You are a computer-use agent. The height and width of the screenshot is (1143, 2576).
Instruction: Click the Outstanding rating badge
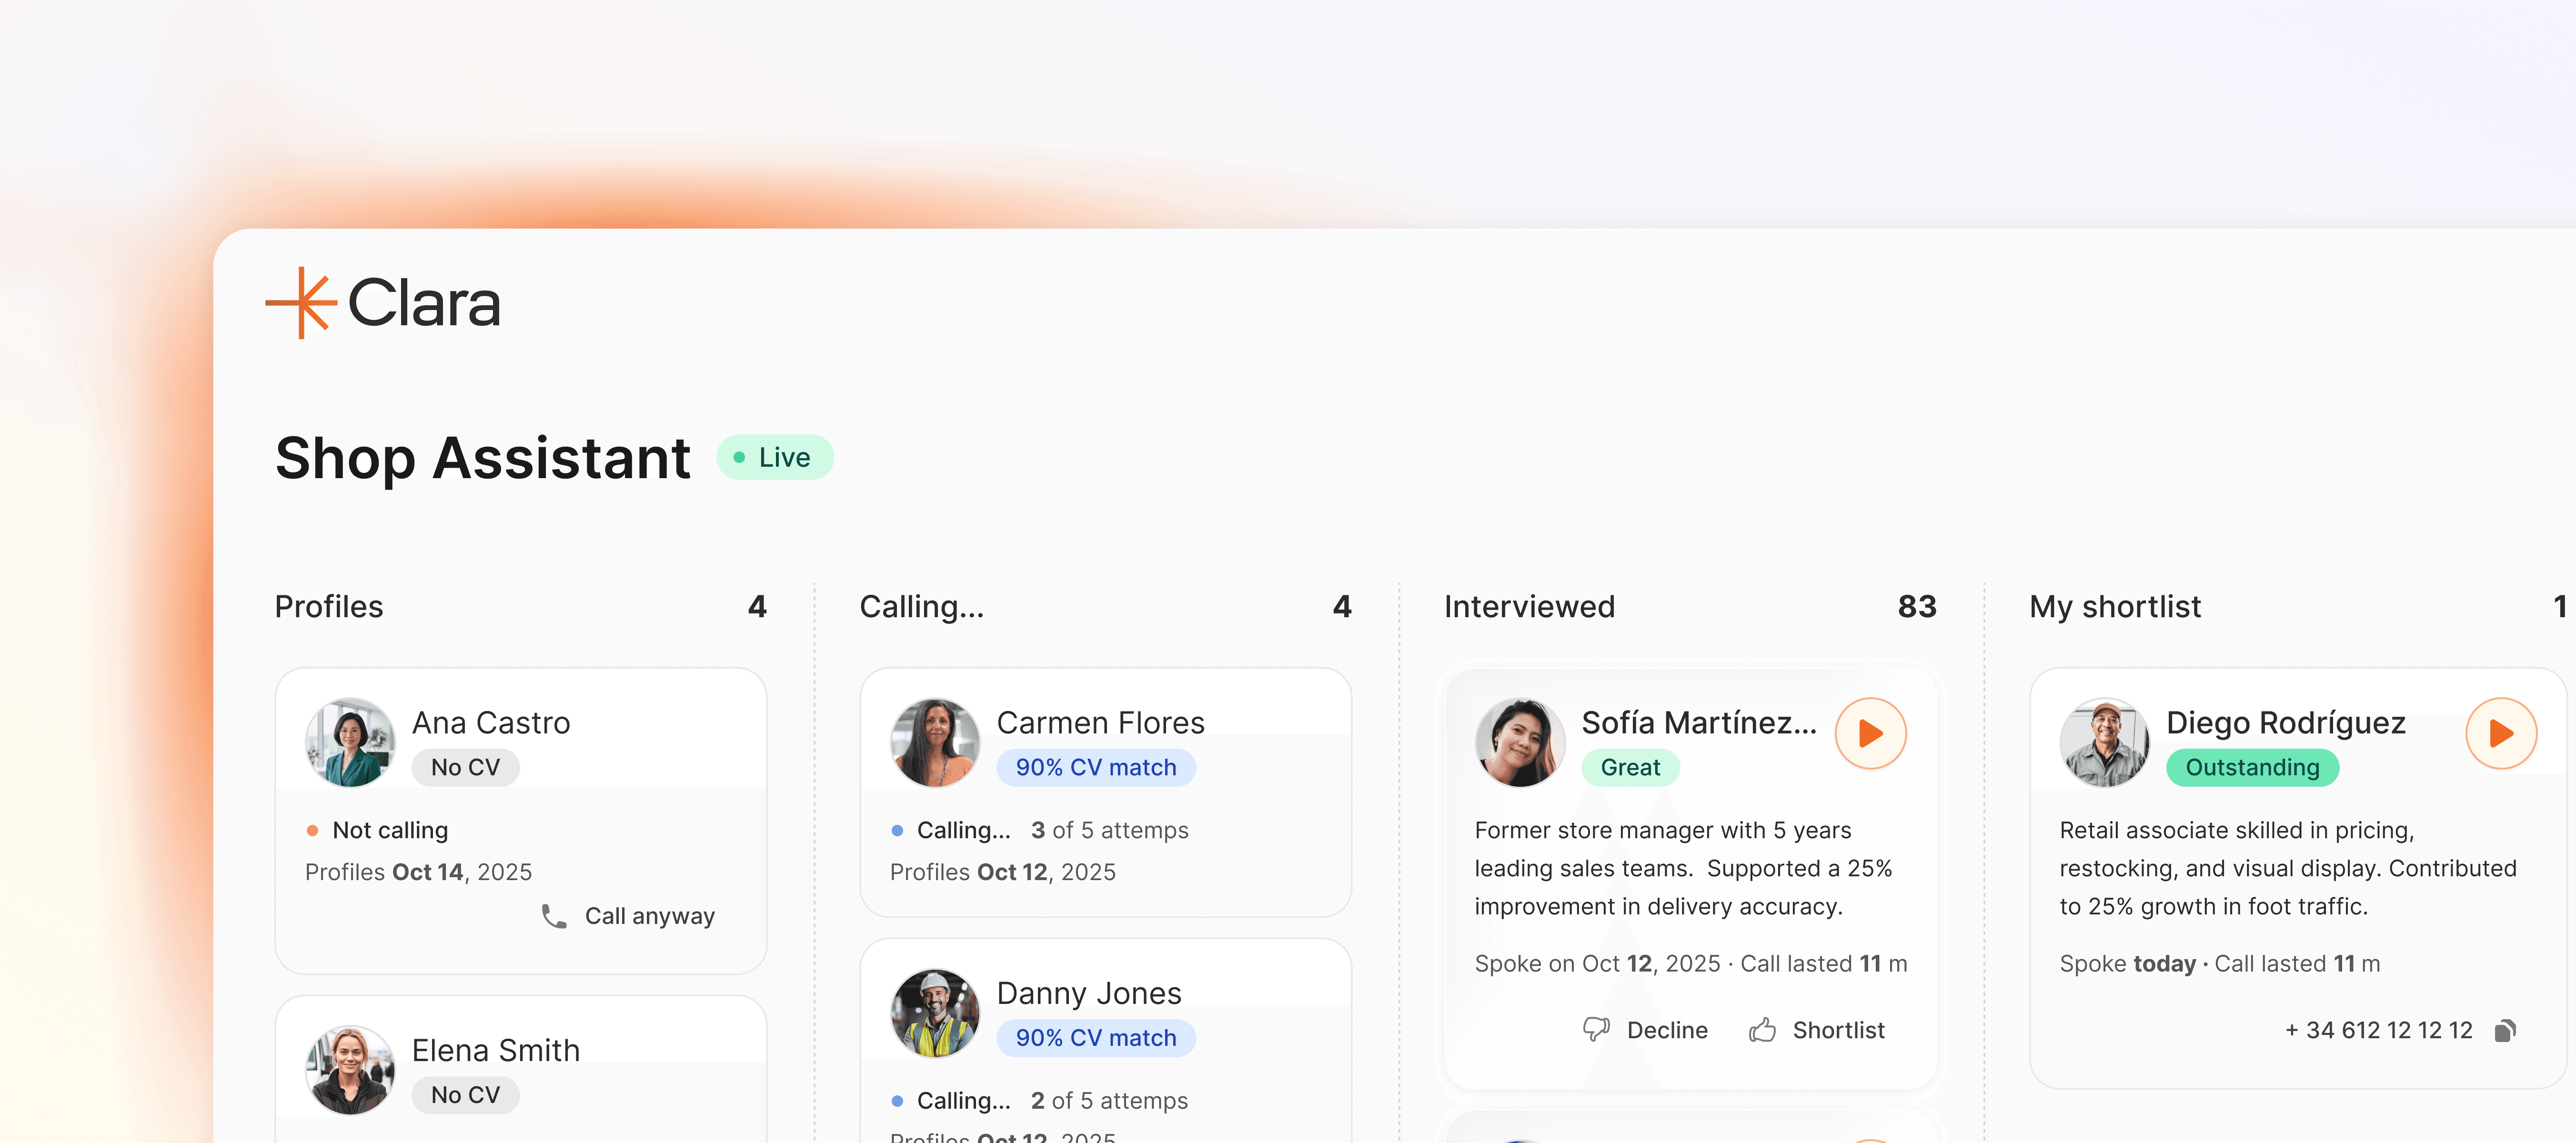2251,767
